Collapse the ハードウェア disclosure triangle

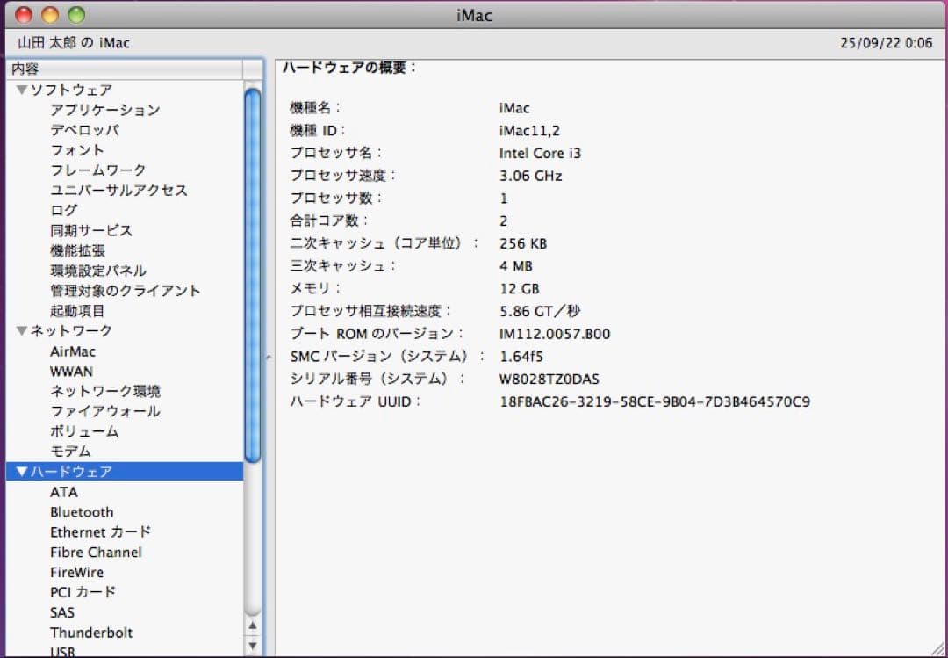coord(21,471)
